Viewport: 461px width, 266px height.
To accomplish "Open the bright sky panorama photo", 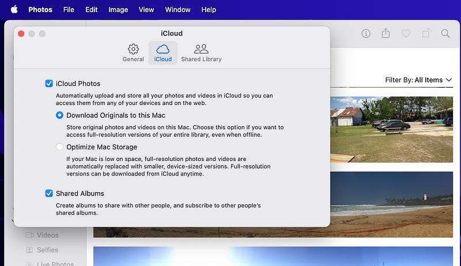I will pos(273,256).
